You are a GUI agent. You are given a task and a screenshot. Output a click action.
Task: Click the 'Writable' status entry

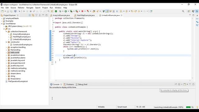(101, 107)
